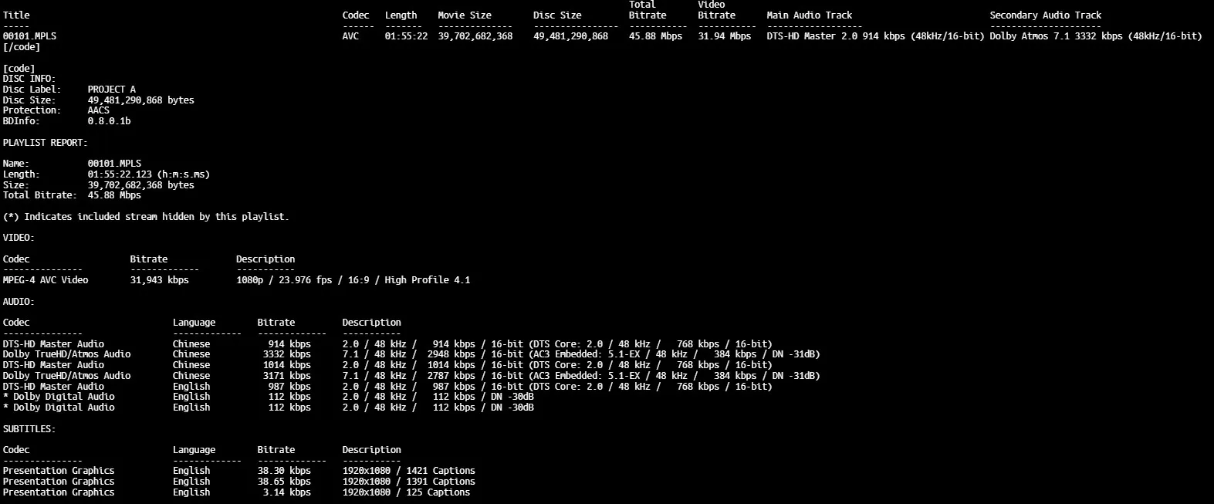1214x504 pixels.
Task: Click the 31.94 Mbps video bitrate in summary row
Action: (x=725, y=36)
